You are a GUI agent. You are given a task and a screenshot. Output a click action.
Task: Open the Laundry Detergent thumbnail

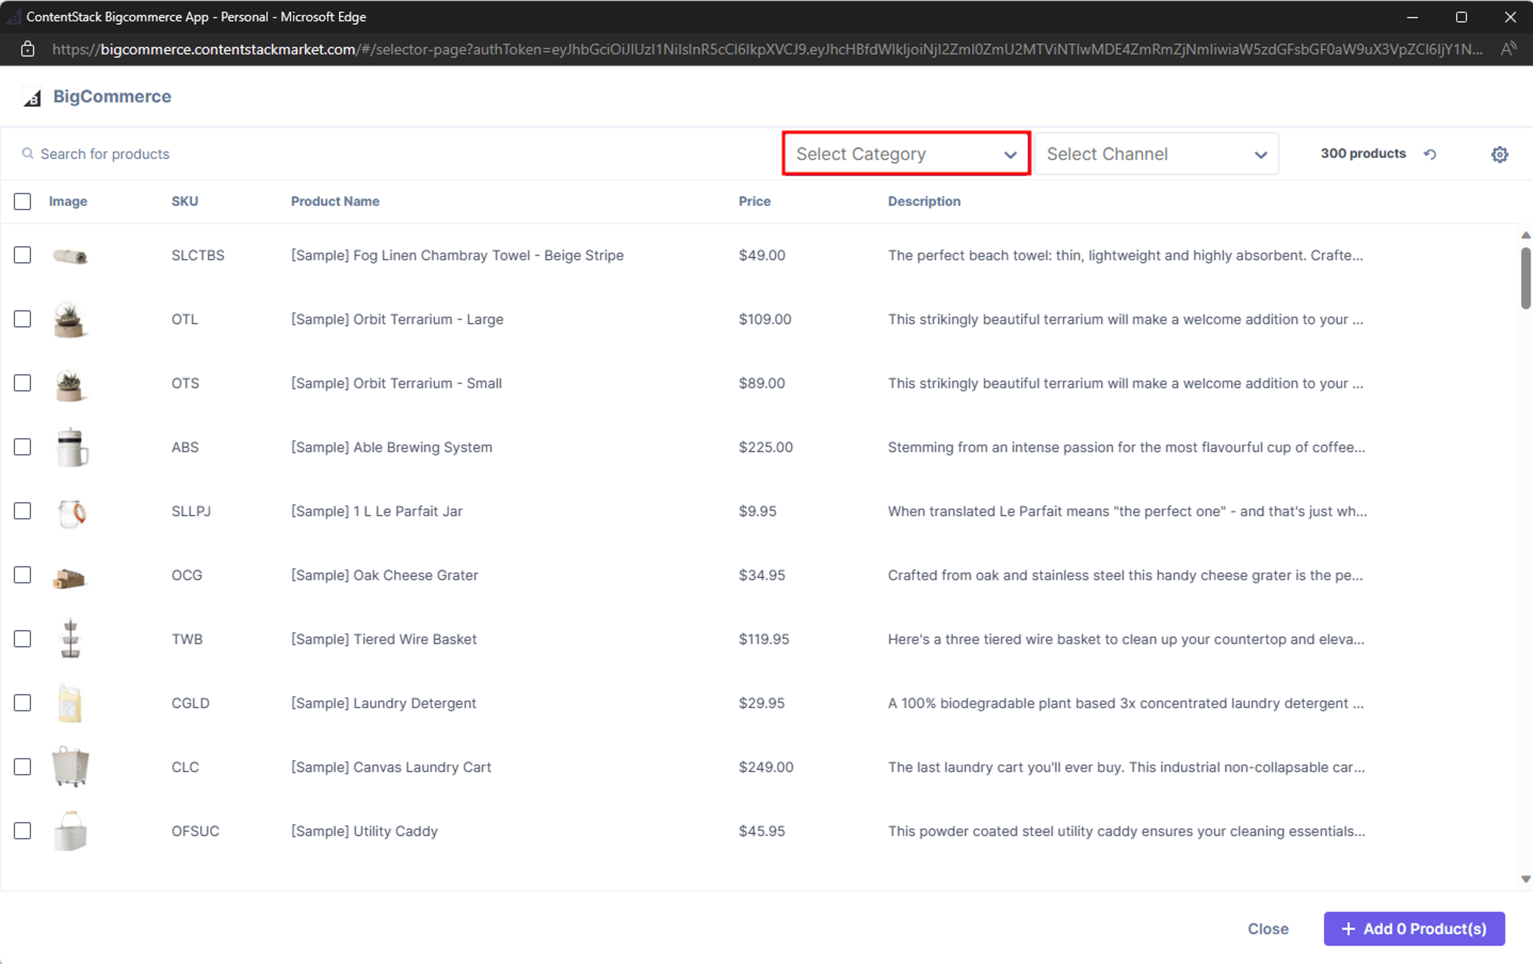click(70, 703)
